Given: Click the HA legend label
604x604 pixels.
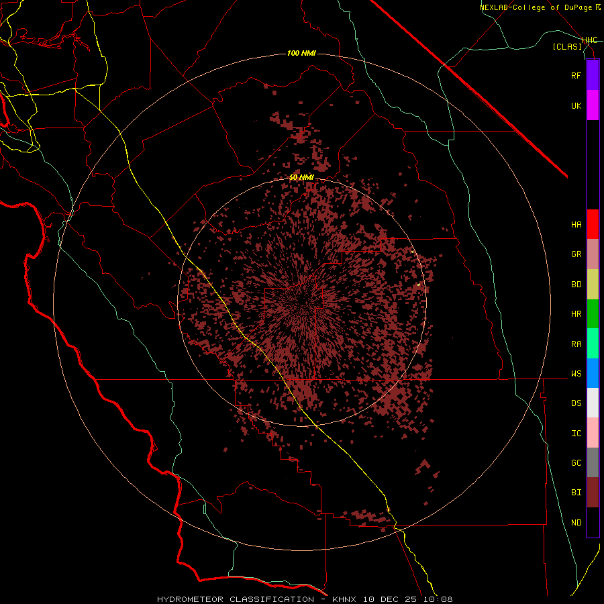Looking at the screenshot, I should tap(576, 224).
